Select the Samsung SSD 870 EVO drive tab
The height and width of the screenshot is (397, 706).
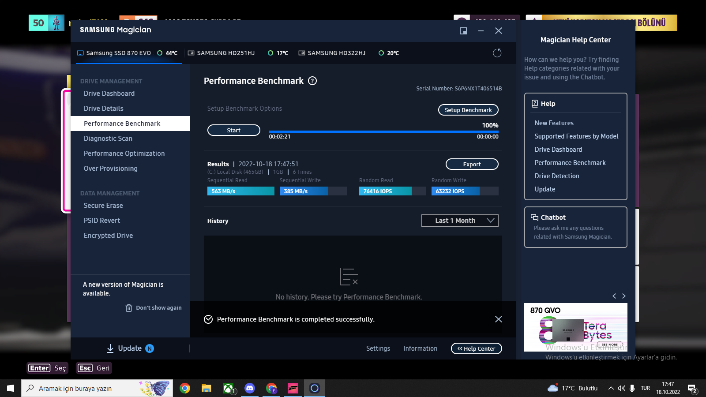[128, 53]
